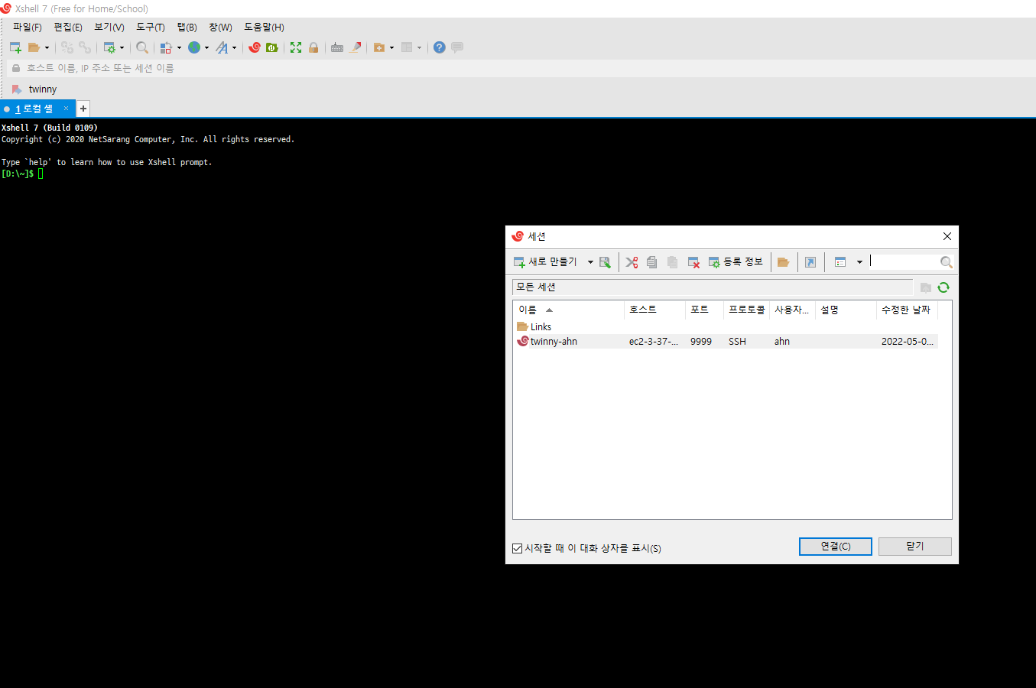
Task: Select the twinny-ahn session row
Action: [725, 342]
